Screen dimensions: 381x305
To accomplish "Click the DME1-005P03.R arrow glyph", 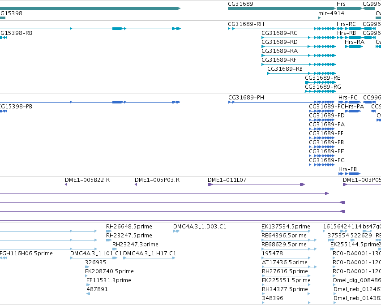I will (x=136, y=185).
